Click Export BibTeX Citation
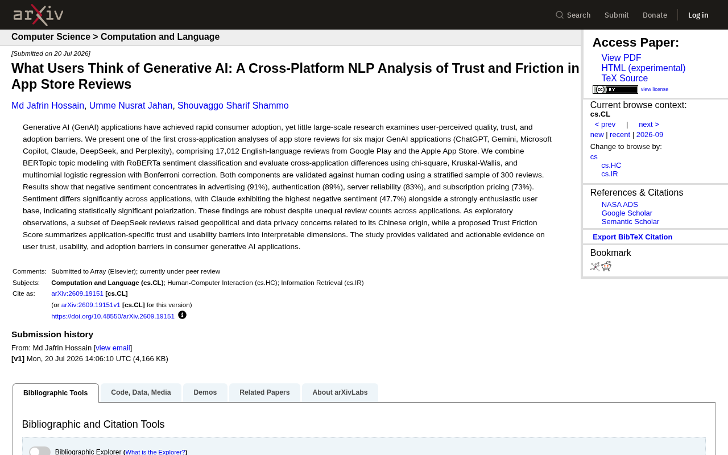 click(632, 237)
